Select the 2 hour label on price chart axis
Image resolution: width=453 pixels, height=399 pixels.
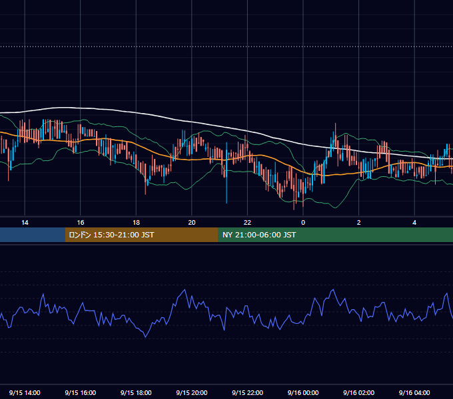[359, 223]
